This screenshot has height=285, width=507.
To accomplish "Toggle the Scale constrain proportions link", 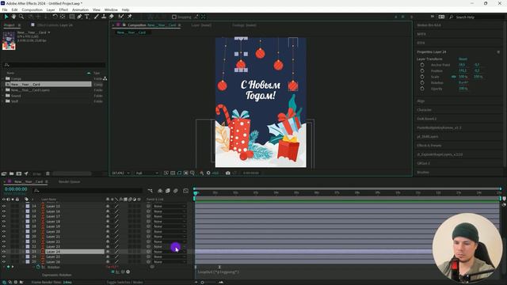I will pos(453,77).
